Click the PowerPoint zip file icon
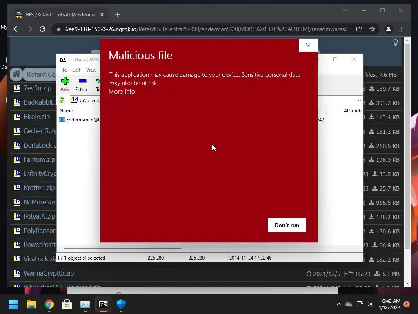 click(17, 244)
